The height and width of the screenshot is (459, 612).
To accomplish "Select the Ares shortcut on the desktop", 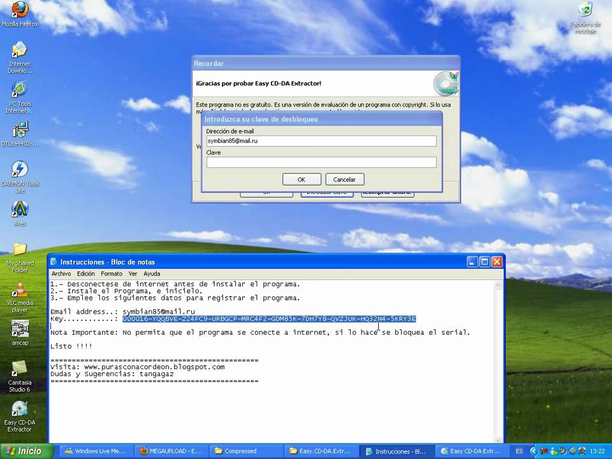I will [x=20, y=213].
